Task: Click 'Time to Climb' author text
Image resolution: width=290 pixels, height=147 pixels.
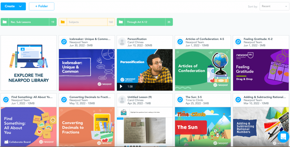Action: pyautogui.click(x=194, y=100)
